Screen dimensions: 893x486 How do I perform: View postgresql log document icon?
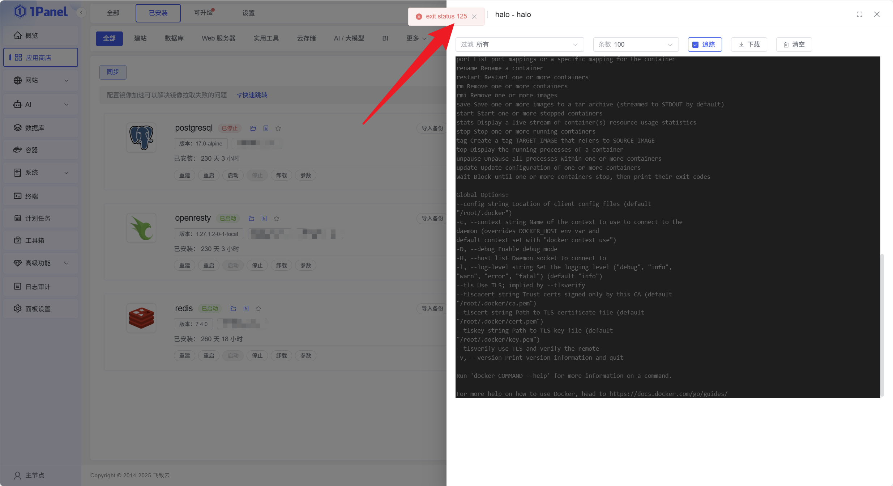point(266,128)
